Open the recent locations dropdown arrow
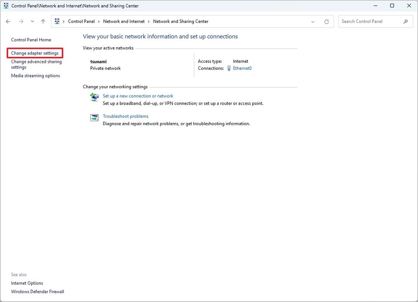 click(x=32, y=21)
